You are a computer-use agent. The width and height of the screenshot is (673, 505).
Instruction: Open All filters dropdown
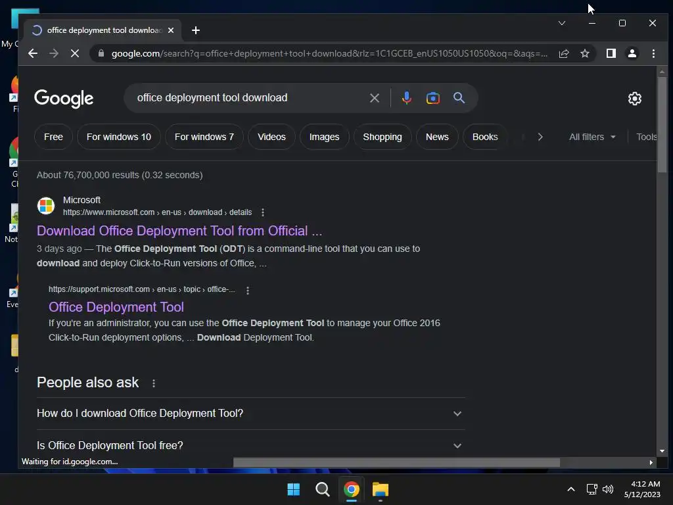[592, 137]
